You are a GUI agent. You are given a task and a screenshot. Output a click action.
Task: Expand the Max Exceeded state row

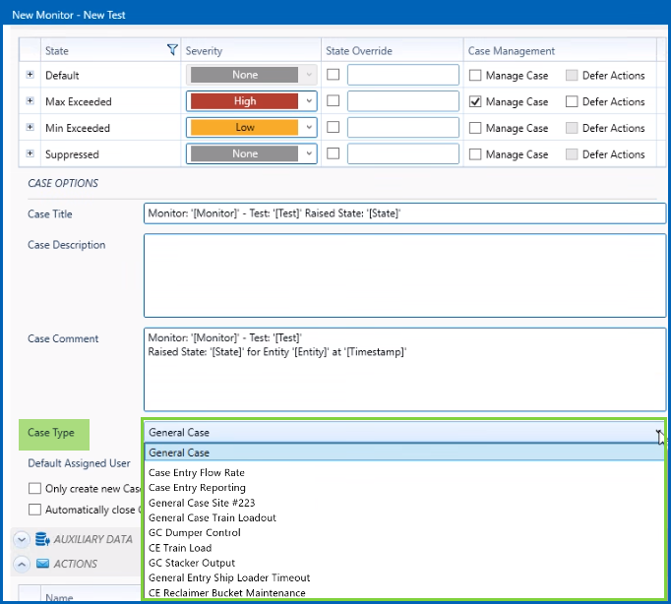[x=30, y=101]
